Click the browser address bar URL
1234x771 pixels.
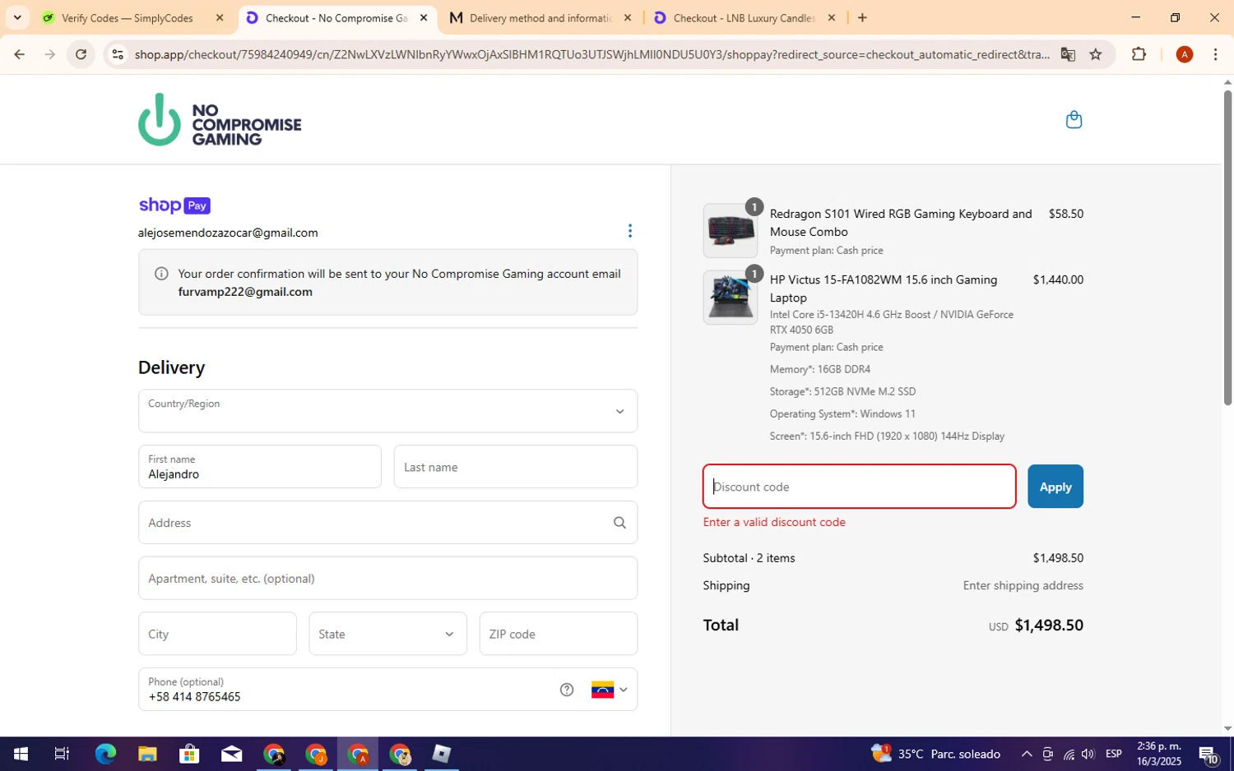point(592,54)
